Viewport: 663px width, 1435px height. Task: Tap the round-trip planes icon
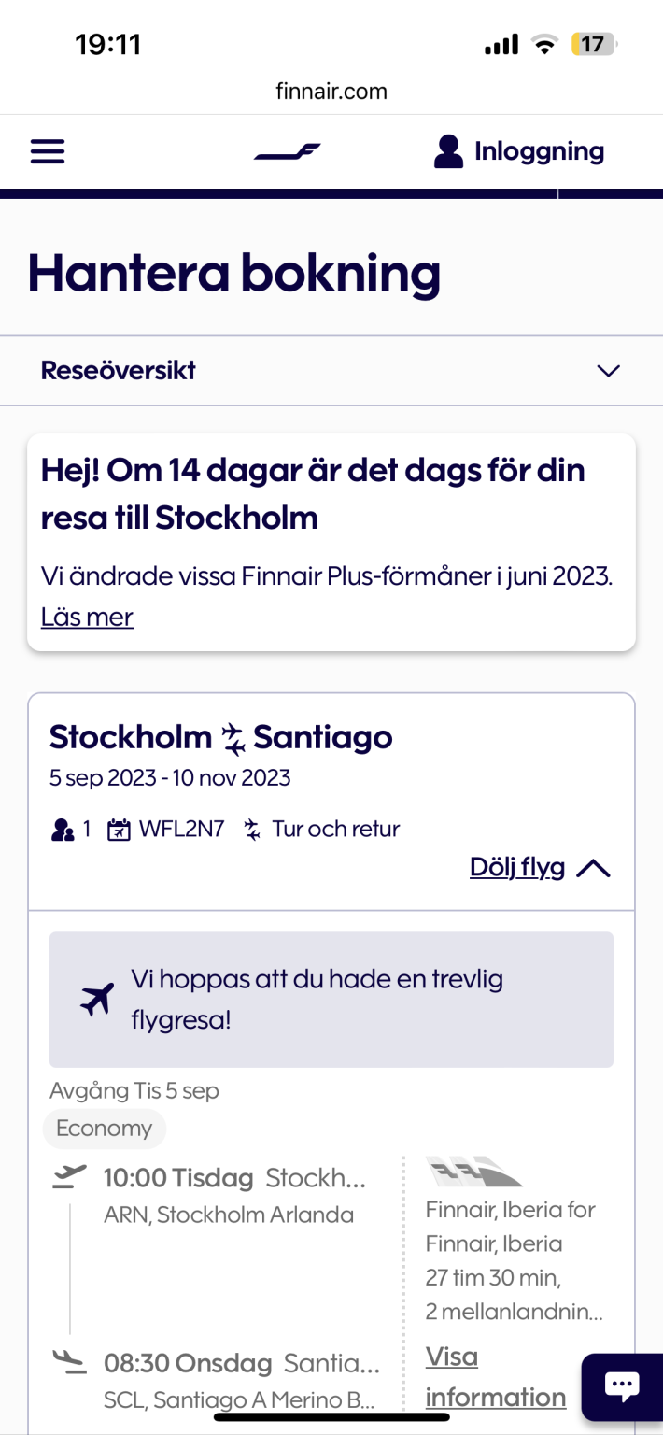(252, 830)
